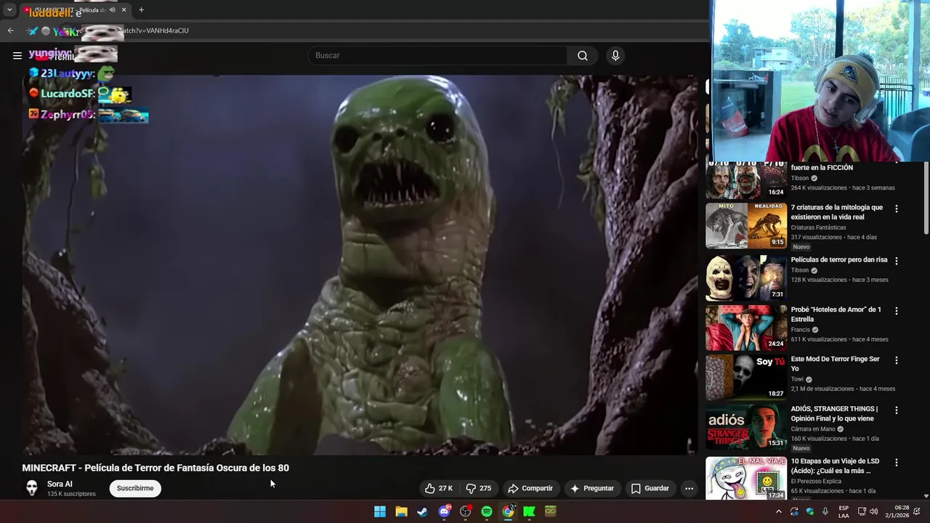The width and height of the screenshot is (930, 523).
Task: Open 'Este Mod De Terror Finge Ser Yo' title
Action: pos(835,364)
